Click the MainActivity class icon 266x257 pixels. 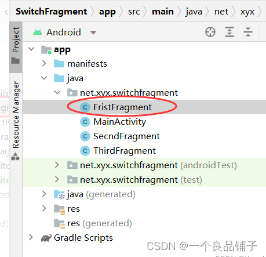[x=85, y=122]
